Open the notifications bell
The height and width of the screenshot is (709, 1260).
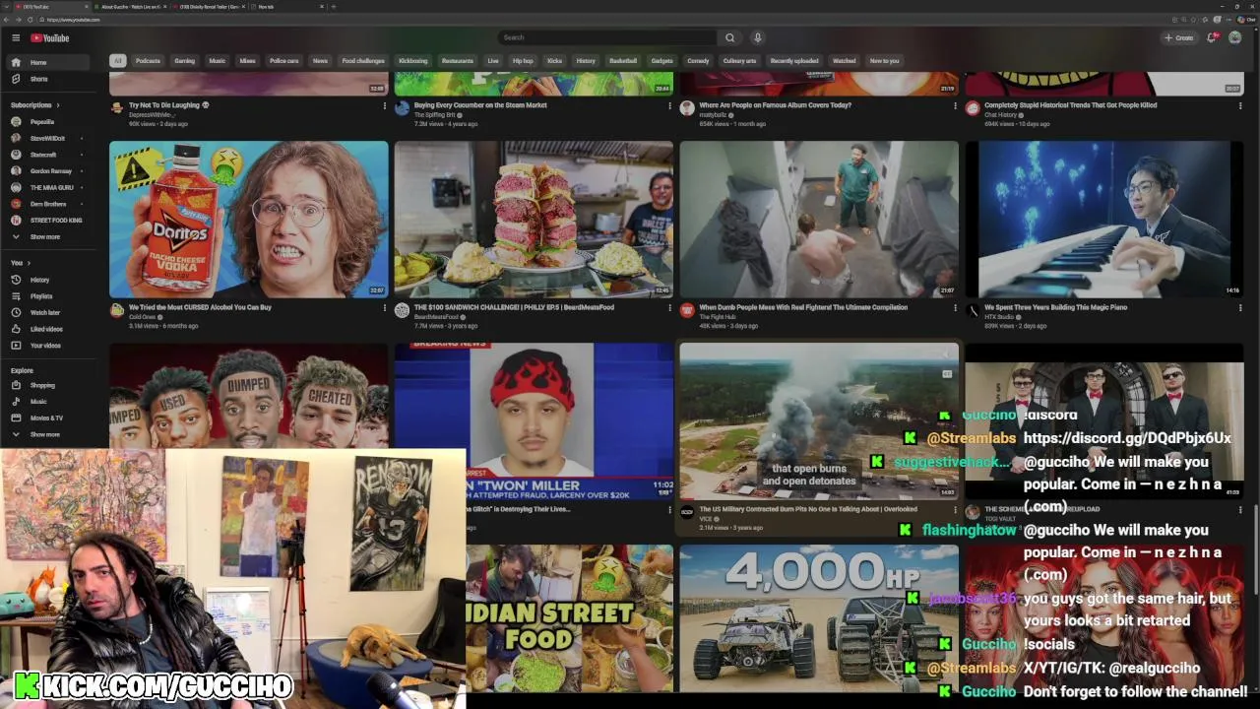click(x=1212, y=37)
